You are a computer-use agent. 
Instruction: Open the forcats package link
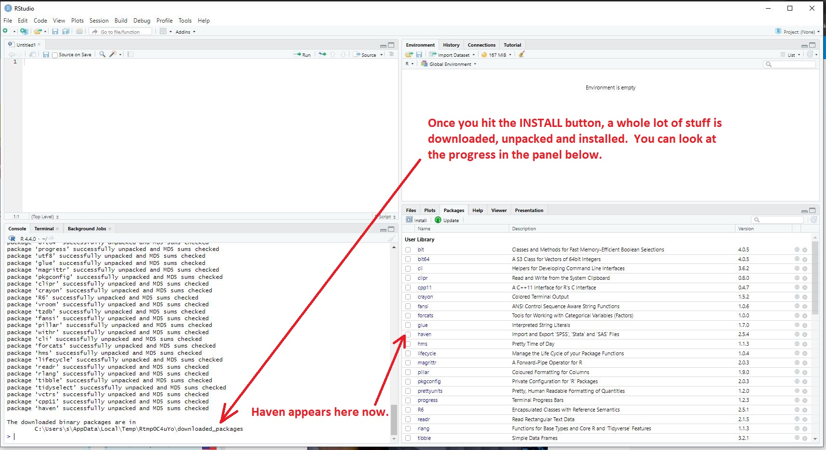425,316
